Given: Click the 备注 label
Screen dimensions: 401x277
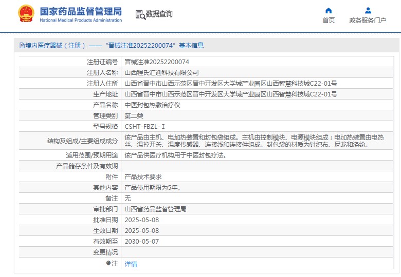Looking at the screenshot, I should click(x=112, y=198).
